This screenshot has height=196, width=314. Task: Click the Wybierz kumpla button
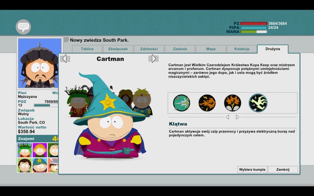click(252, 169)
